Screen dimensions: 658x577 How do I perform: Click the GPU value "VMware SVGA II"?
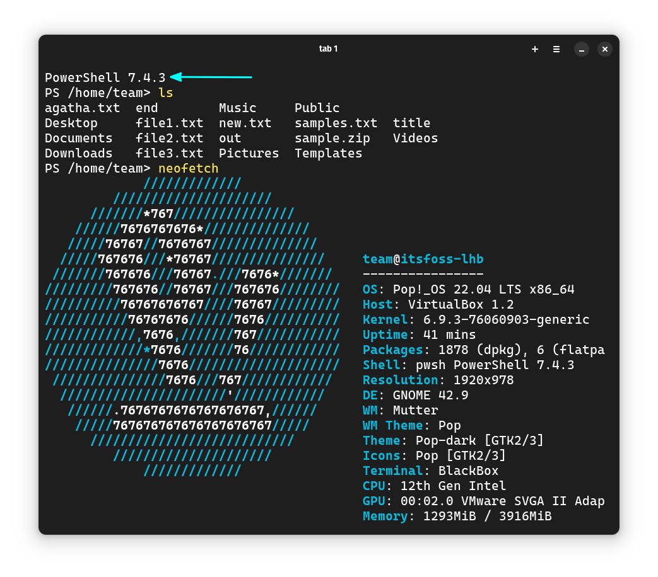point(514,501)
